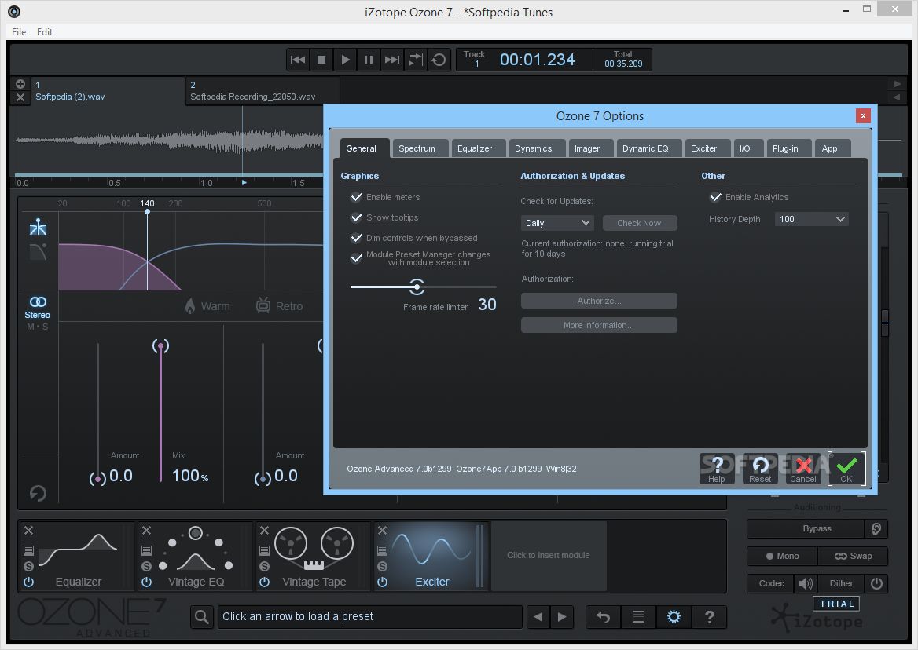Screen dimensions: 918x650
Task: Open Check for Updates Daily dropdown
Action: 557,223
